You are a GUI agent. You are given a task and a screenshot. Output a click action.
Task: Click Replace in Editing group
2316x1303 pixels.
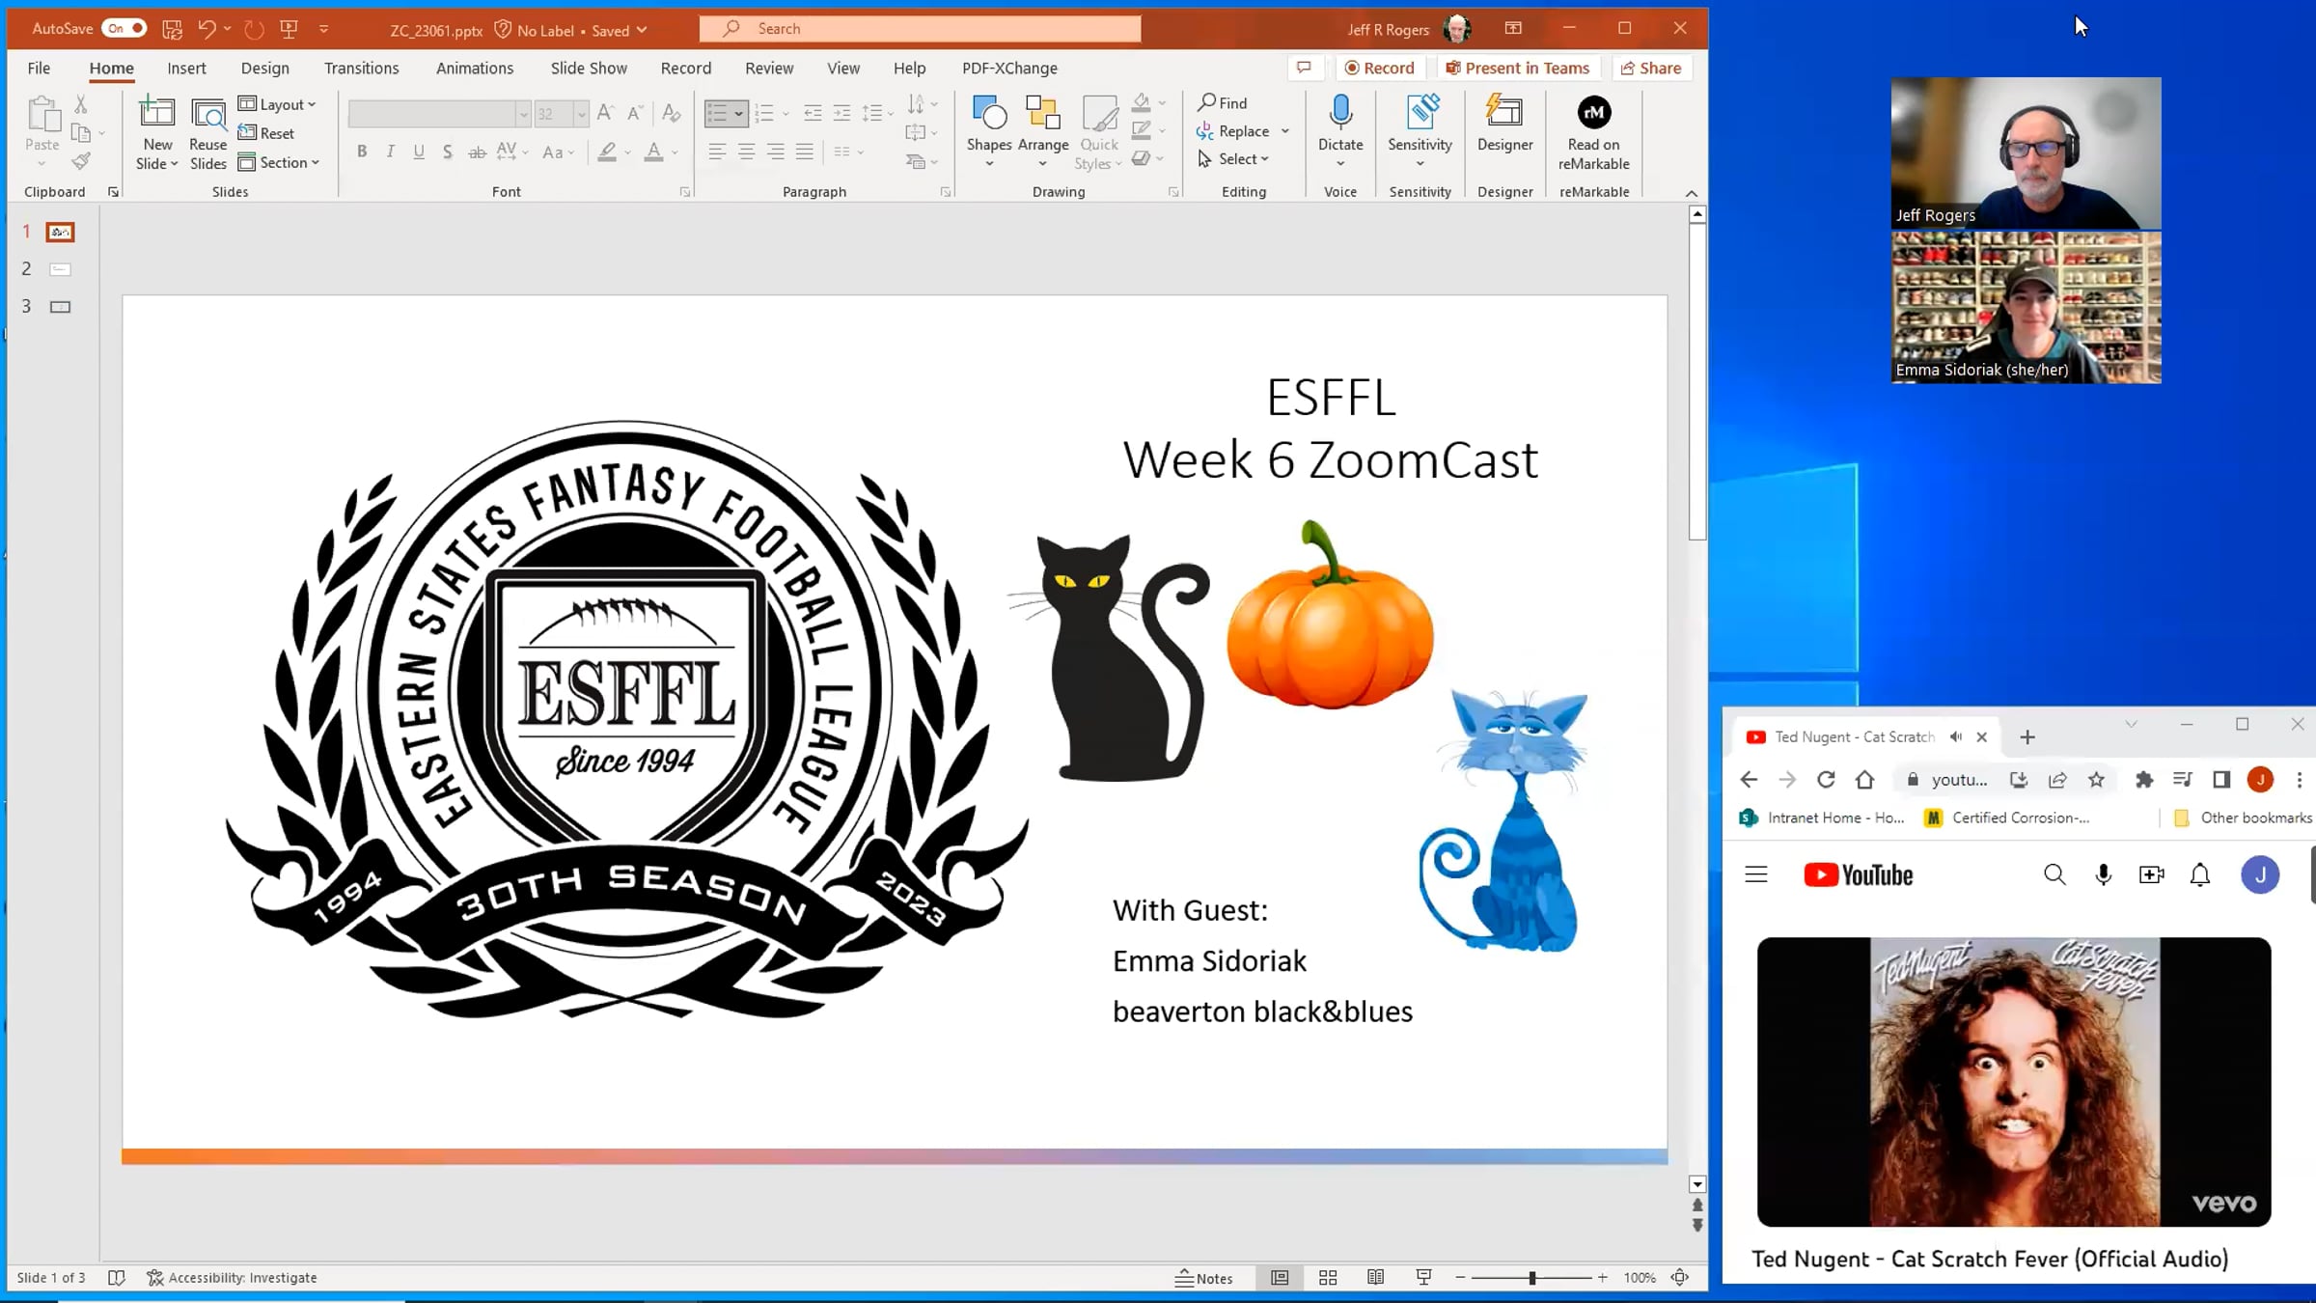[x=1243, y=131]
